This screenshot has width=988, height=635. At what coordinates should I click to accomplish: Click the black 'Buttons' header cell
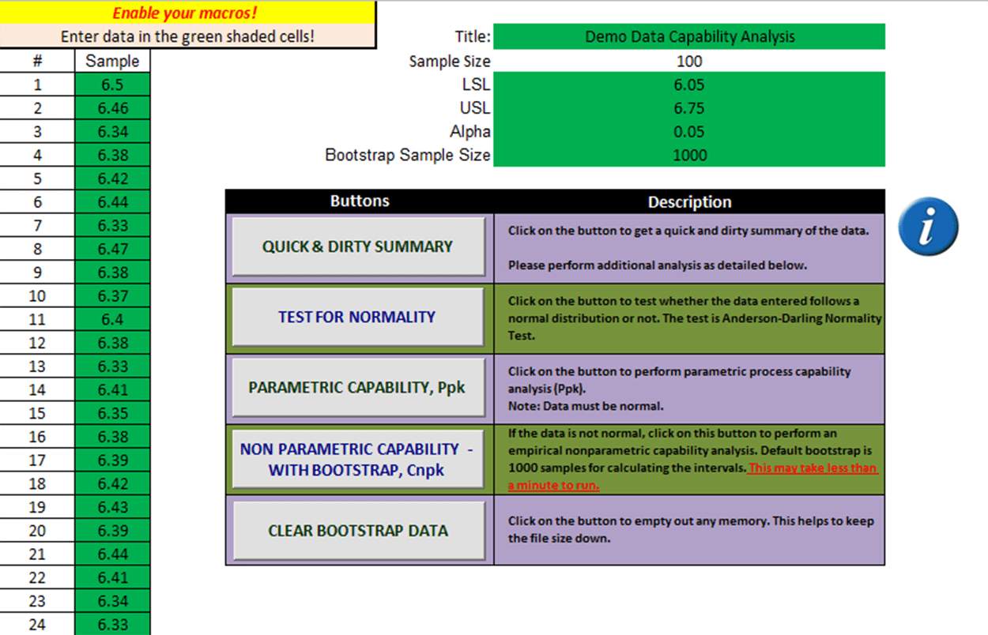[x=360, y=201]
